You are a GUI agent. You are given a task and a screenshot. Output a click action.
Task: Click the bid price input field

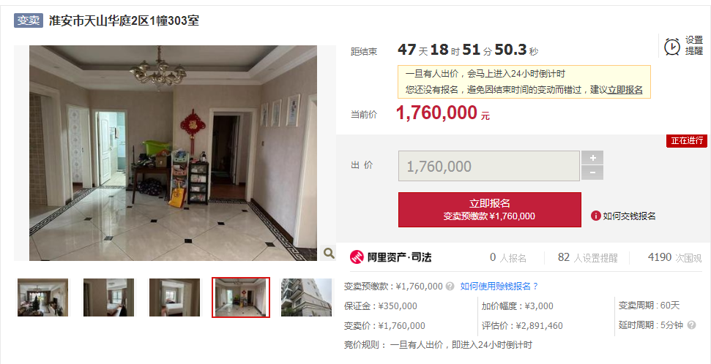click(489, 166)
